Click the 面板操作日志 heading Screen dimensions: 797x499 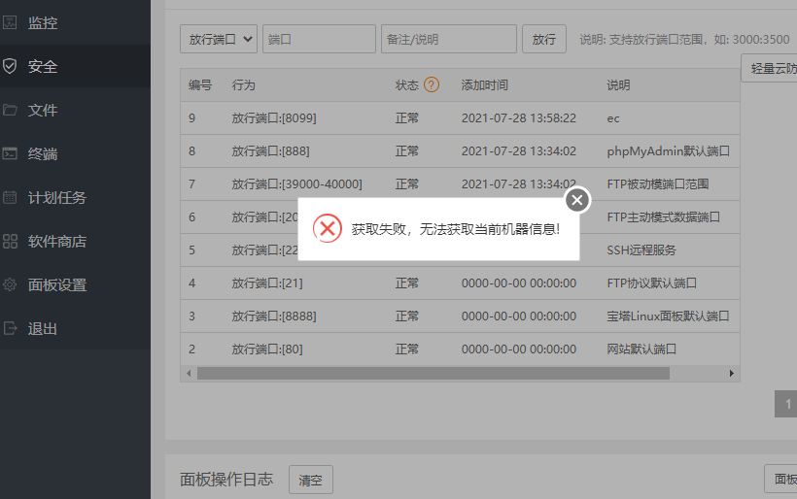226,480
